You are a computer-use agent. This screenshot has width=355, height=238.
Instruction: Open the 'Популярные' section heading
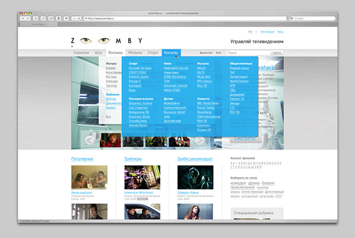click(x=82, y=159)
